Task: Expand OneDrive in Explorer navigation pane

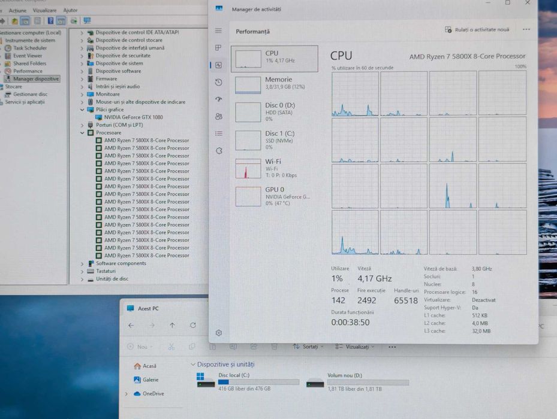Action: coord(126,394)
